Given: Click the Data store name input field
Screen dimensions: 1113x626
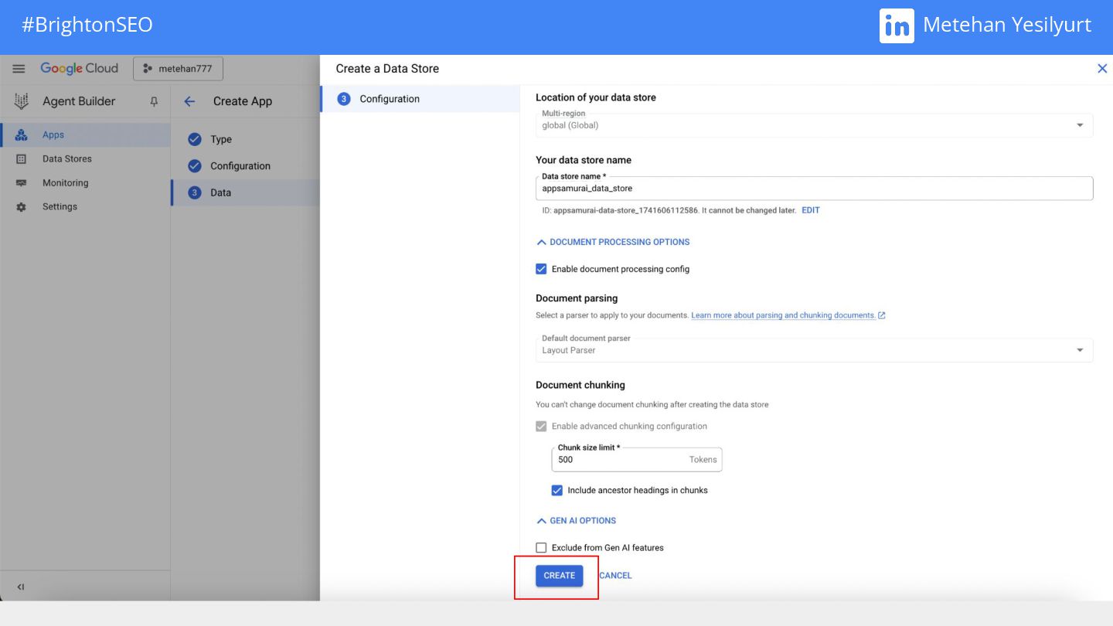Looking at the screenshot, I should pos(814,188).
